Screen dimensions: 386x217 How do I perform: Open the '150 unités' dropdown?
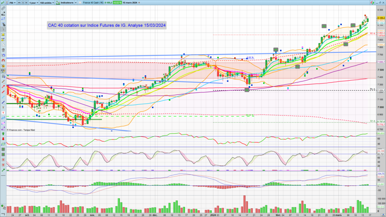point(47,3)
